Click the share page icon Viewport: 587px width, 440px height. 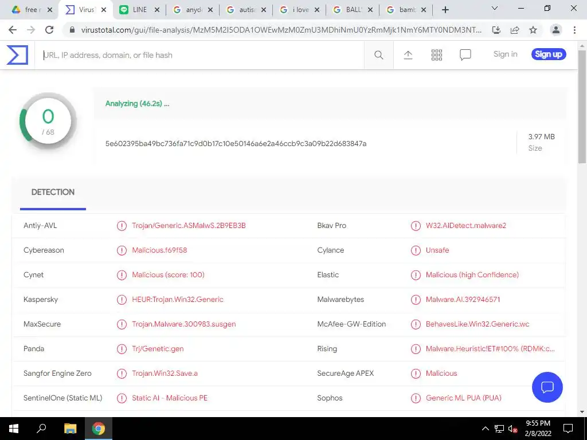[515, 30]
